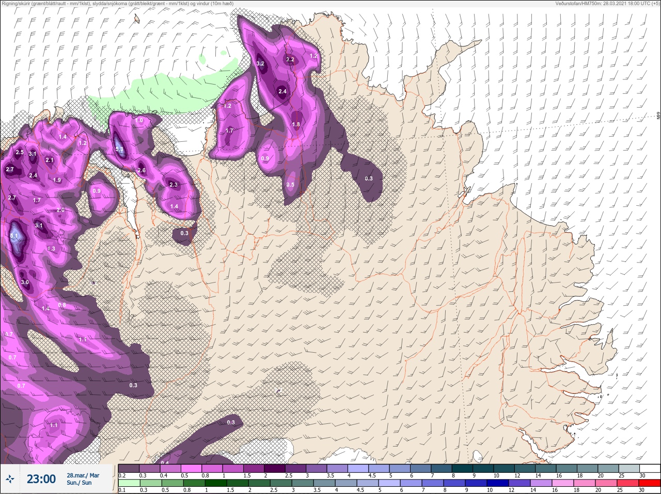This screenshot has height=494, width=661.
Task: Click the date label 28.mar./ Mar
Action: tap(83, 475)
